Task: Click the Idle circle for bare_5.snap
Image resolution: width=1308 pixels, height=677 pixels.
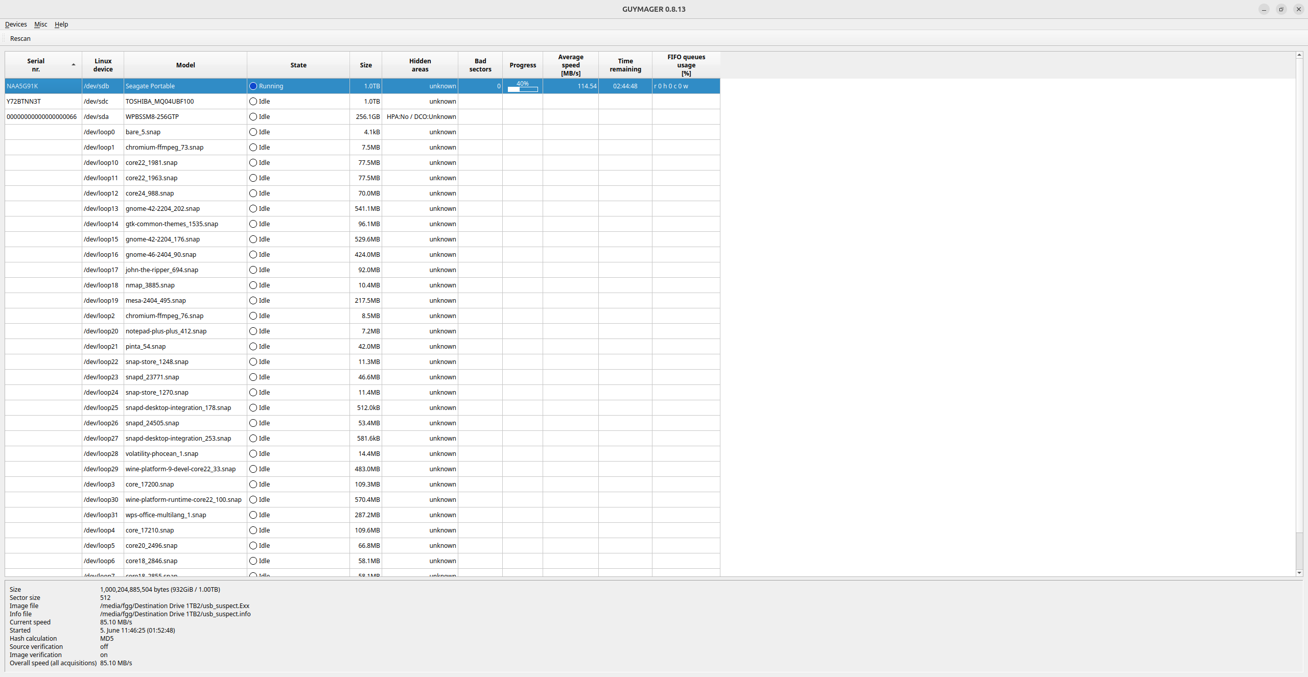Action: coord(253,132)
